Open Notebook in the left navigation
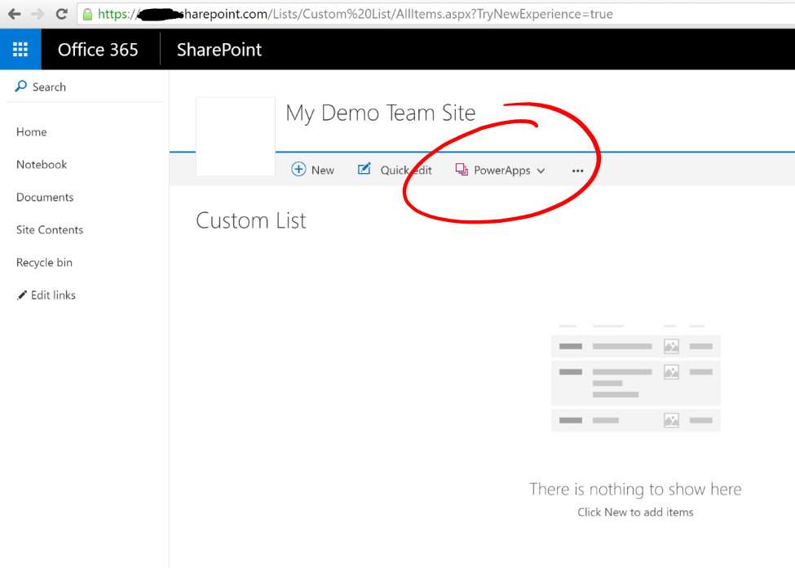Screen dimensions: 795x568 (x=42, y=165)
